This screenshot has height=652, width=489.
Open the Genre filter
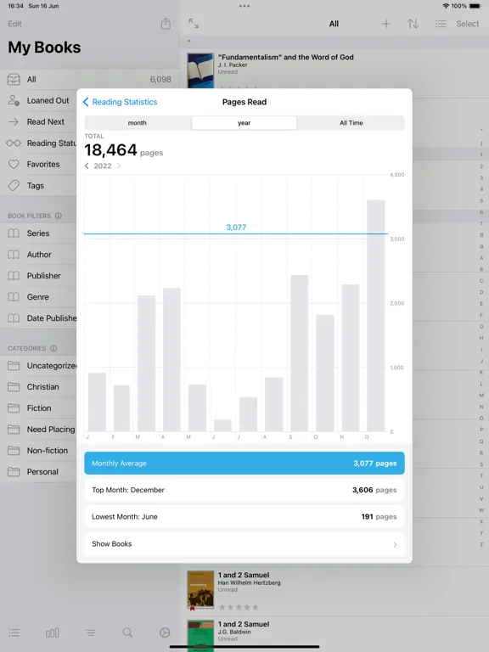tap(38, 297)
